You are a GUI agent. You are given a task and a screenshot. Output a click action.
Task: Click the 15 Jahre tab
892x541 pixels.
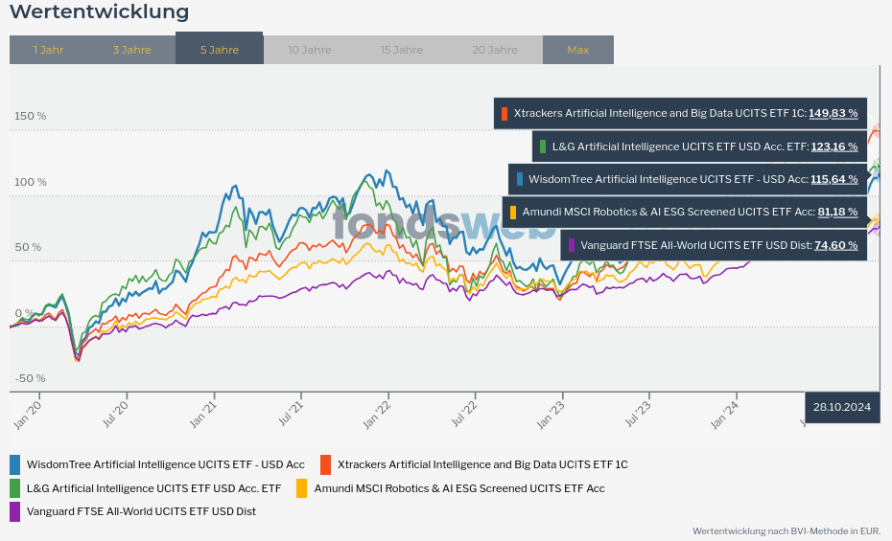coord(401,50)
